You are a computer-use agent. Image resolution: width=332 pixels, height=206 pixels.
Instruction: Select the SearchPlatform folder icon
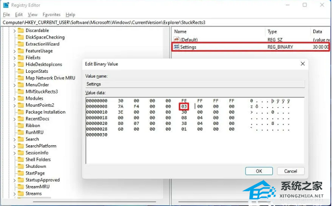click(21, 146)
